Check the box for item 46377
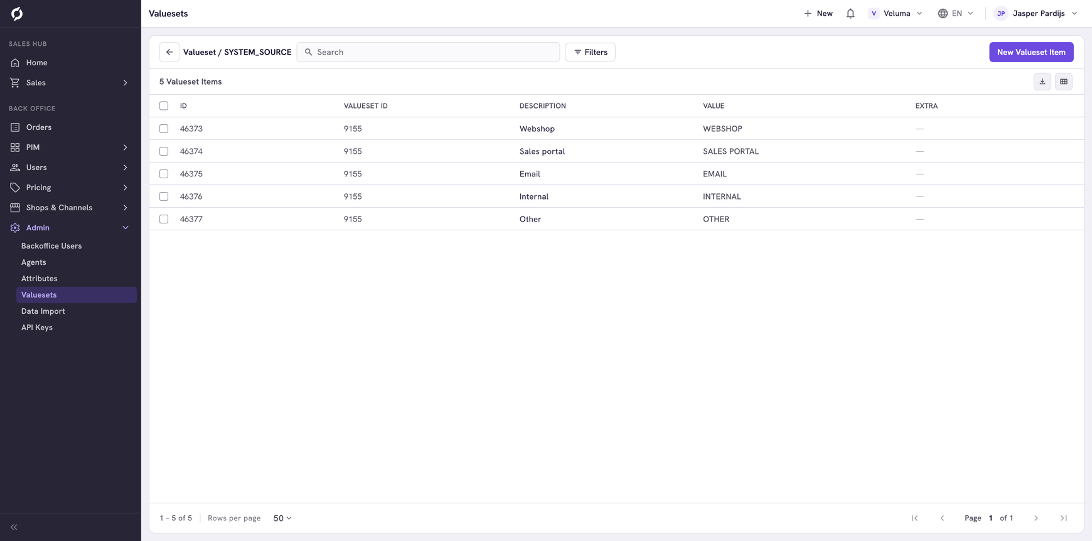1092x541 pixels. point(164,219)
